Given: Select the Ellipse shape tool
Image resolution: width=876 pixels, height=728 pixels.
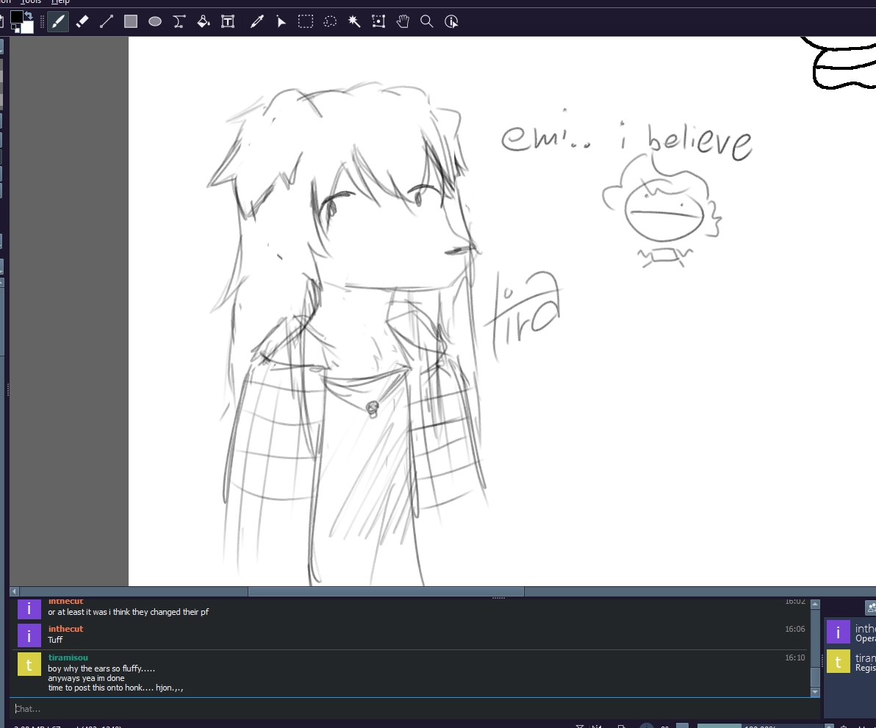Looking at the screenshot, I should [x=155, y=22].
